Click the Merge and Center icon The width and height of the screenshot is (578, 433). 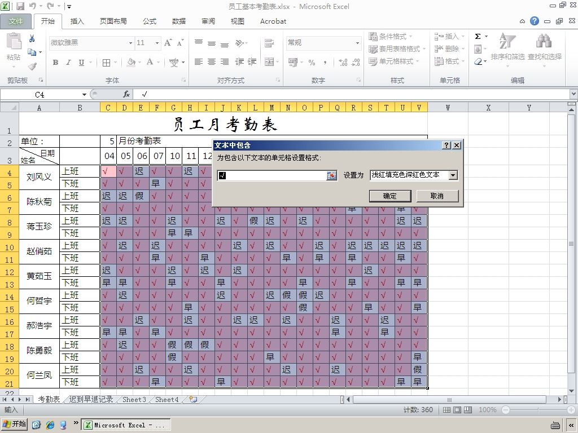pos(269,62)
